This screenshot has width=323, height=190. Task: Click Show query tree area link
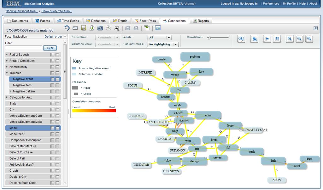pos(57,11)
